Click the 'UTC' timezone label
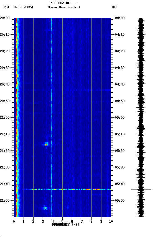153x239 pixels. click(115, 7)
